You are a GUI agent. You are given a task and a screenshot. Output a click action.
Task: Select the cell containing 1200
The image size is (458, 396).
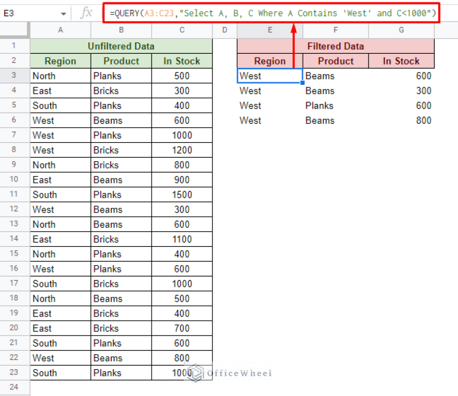click(x=182, y=151)
